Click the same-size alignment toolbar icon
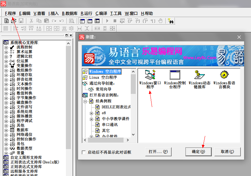The image size is (251, 176). coord(112,29)
